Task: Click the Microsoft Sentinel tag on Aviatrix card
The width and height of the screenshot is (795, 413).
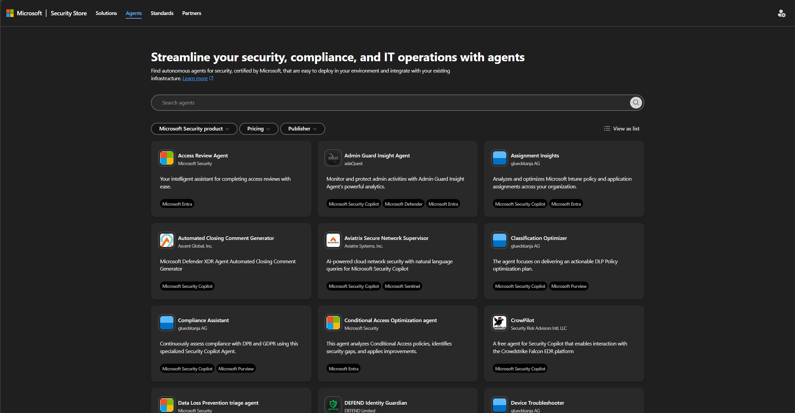Action: [402, 286]
